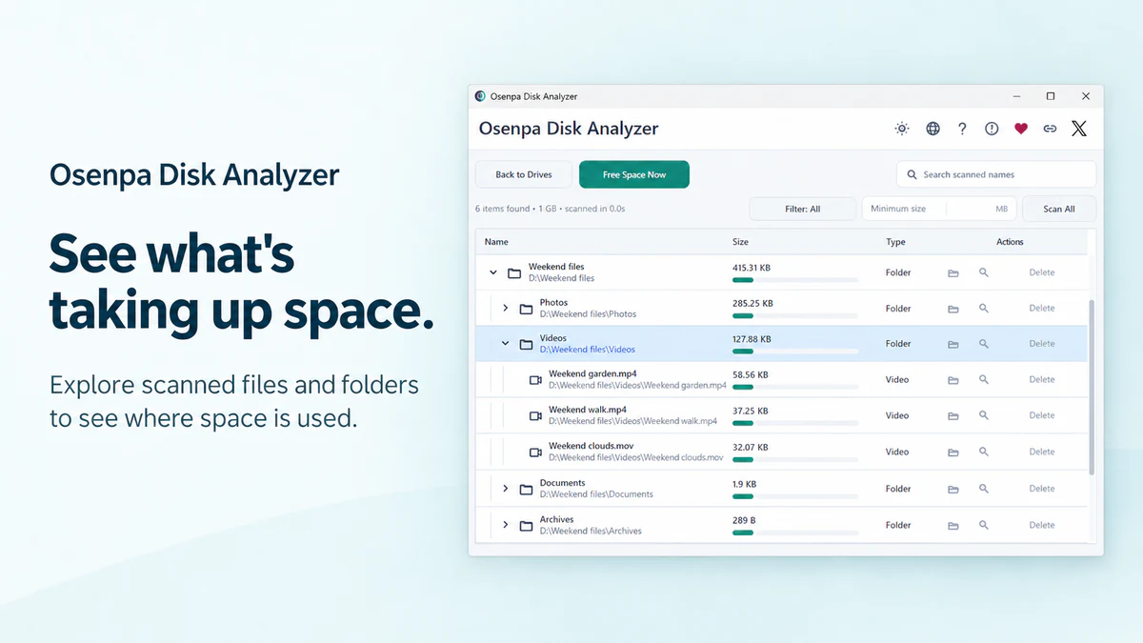This screenshot has height=643, width=1143.
Task: Delete the Archives folder
Action: pyautogui.click(x=1042, y=525)
